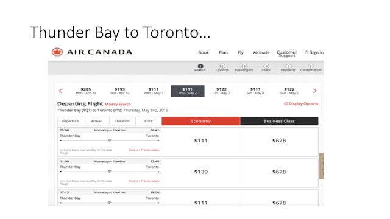390x219 pixels.
Task: Open Details link for the 05:00 flight
Action: point(133,150)
